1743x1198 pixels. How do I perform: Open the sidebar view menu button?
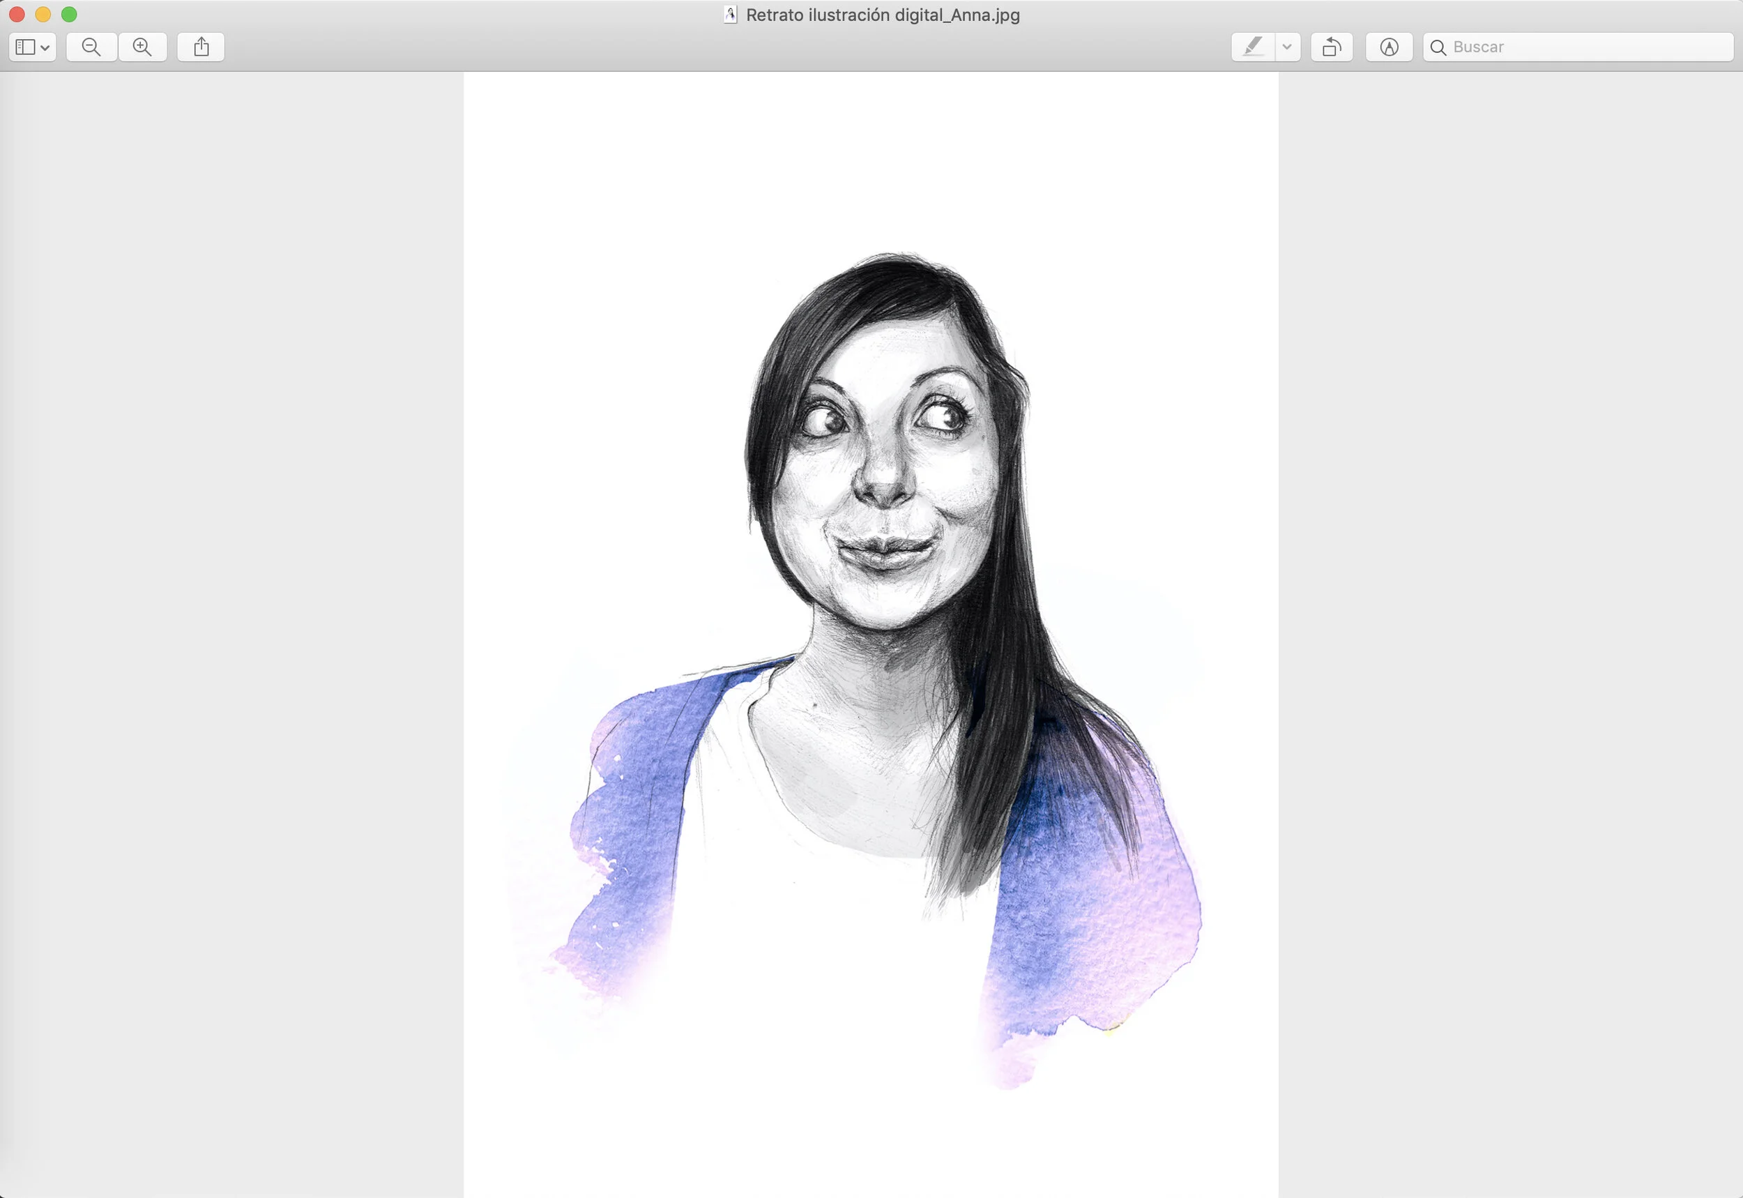[33, 47]
